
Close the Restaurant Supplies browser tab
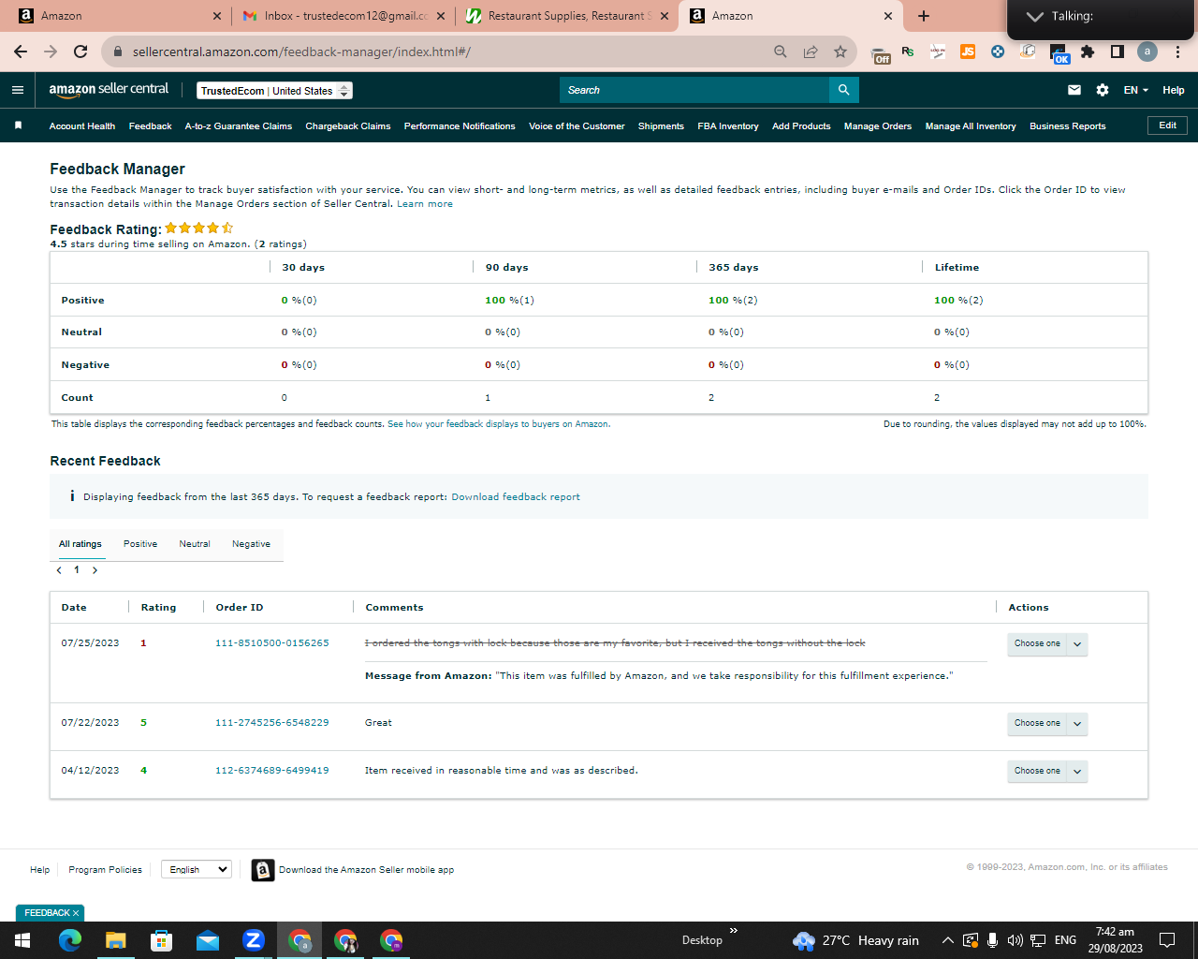pyautogui.click(x=665, y=16)
